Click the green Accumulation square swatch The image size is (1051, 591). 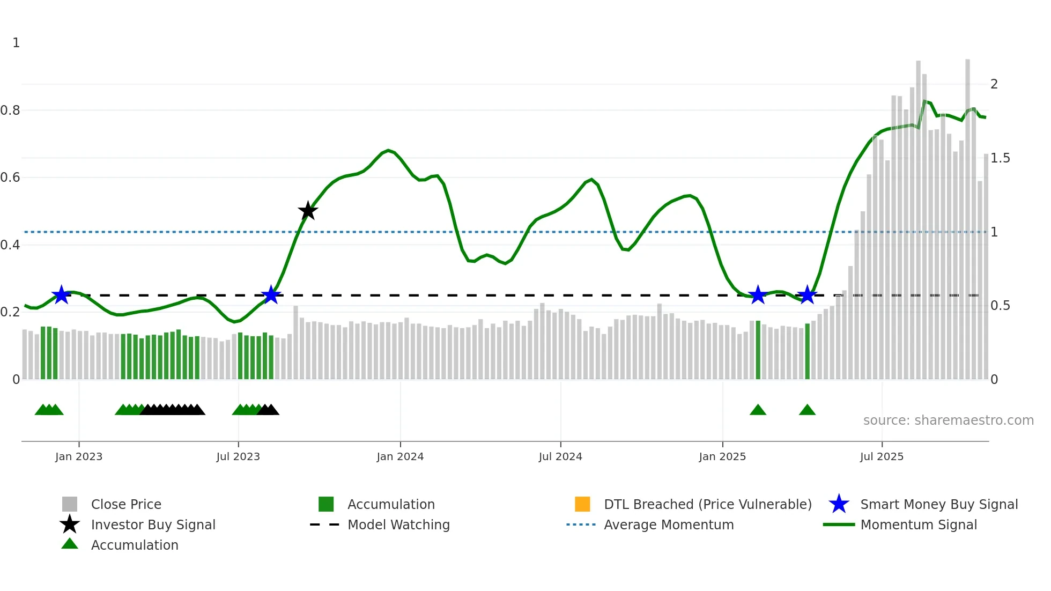(326, 504)
